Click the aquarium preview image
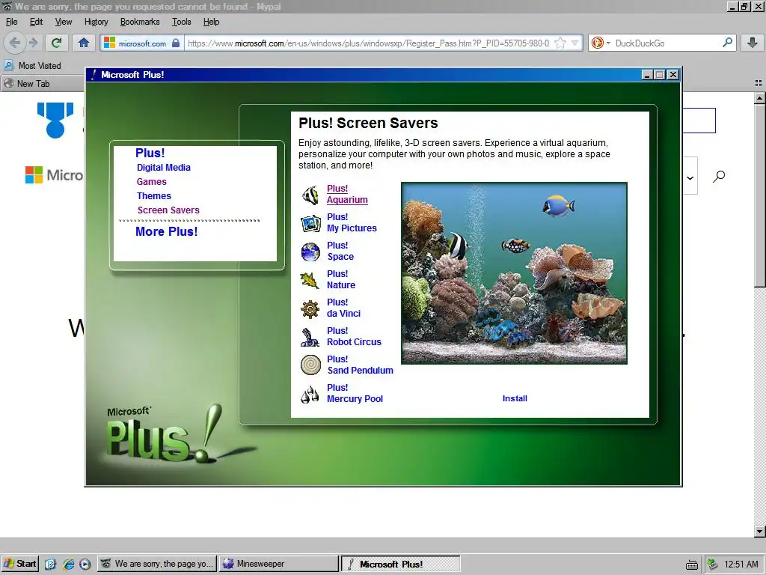The height and width of the screenshot is (575, 766). [514, 273]
